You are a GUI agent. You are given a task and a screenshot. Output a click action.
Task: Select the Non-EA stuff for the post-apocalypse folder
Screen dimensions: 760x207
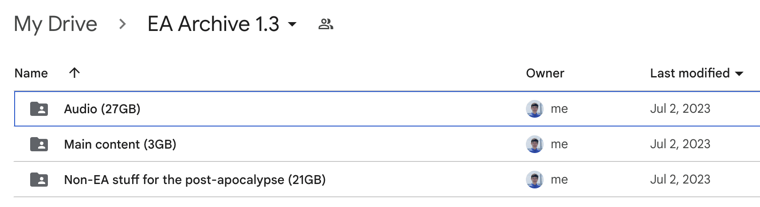pyautogui.click(x=195, y=180)
